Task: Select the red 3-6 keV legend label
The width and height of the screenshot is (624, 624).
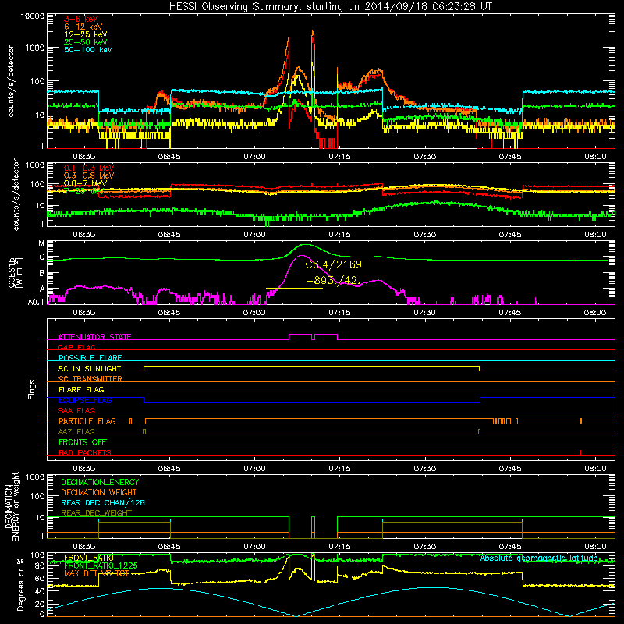Action: [81, 19]
